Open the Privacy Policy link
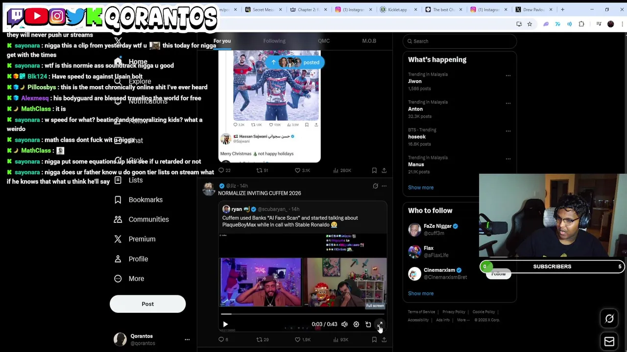Viewport: 627px width, 352px height. 454,312
